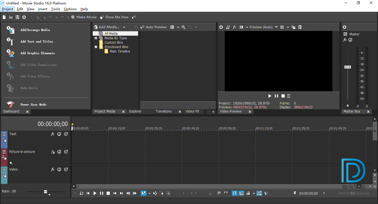Open the Preview (Auto) quality dropdown

(276, 27)
